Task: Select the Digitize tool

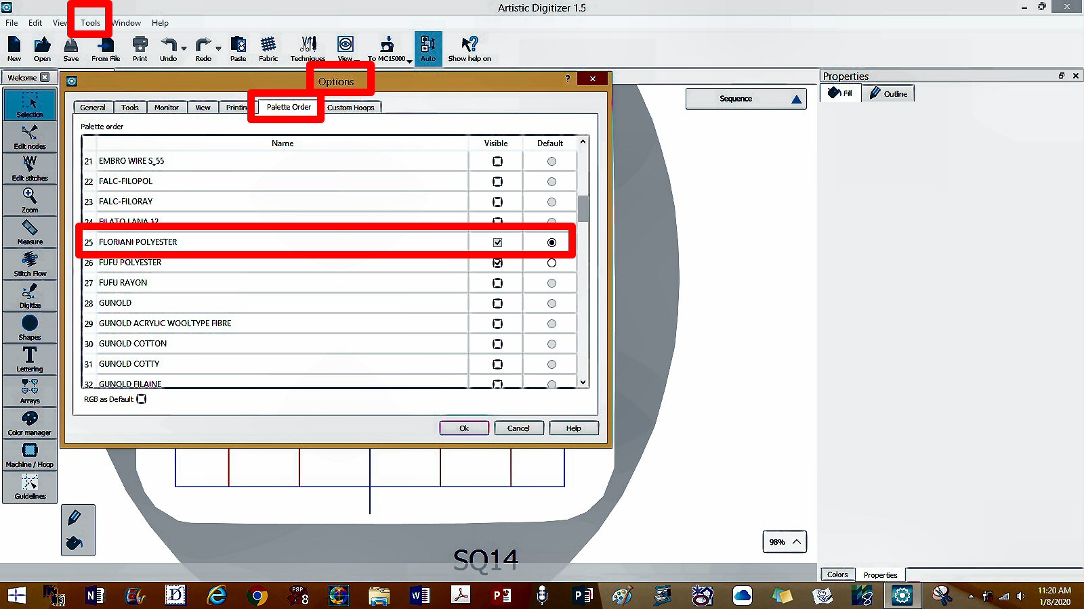Action: 30,296
